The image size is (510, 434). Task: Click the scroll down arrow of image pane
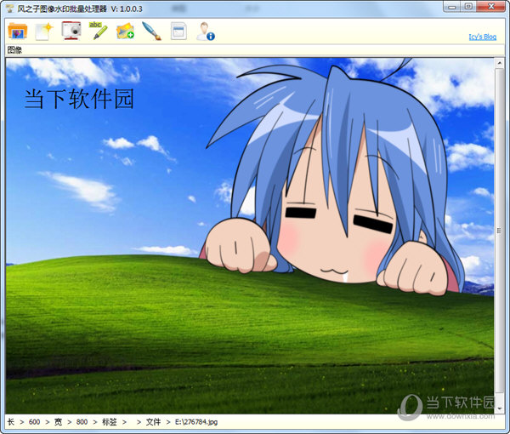point(499,408)
